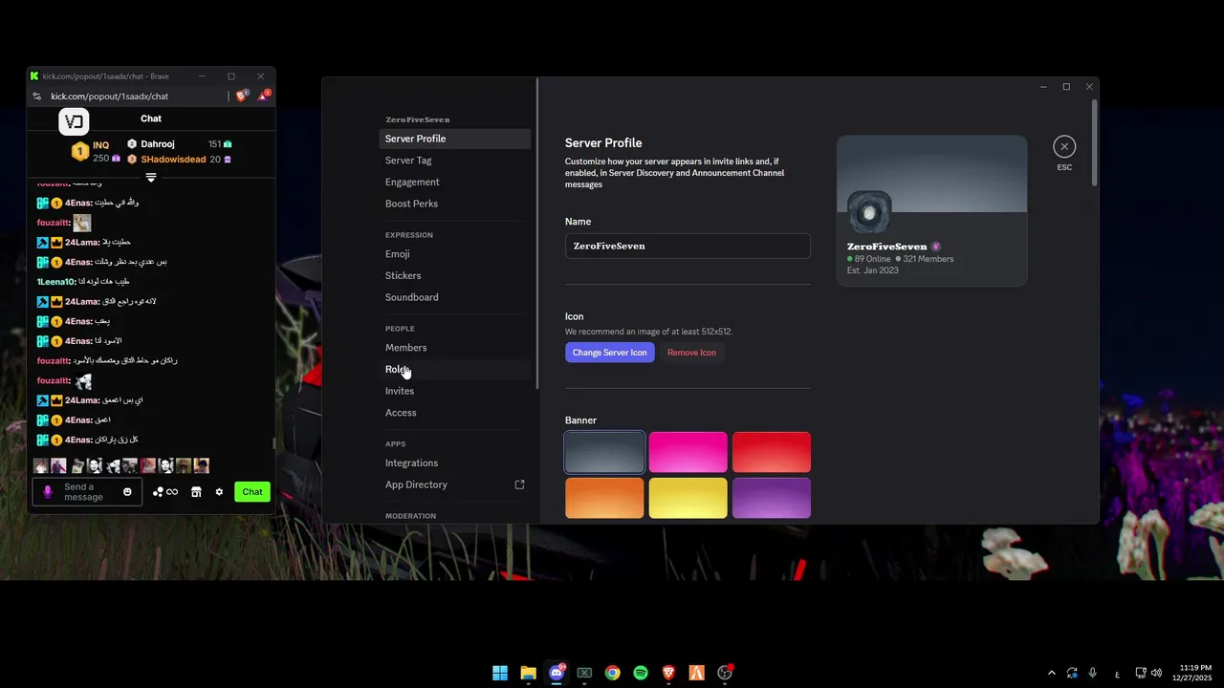This screenshot has width=1224, height=688.
Task: Click the last emote thumbnail in Kick emote row
Action: (x=201, y=466)
